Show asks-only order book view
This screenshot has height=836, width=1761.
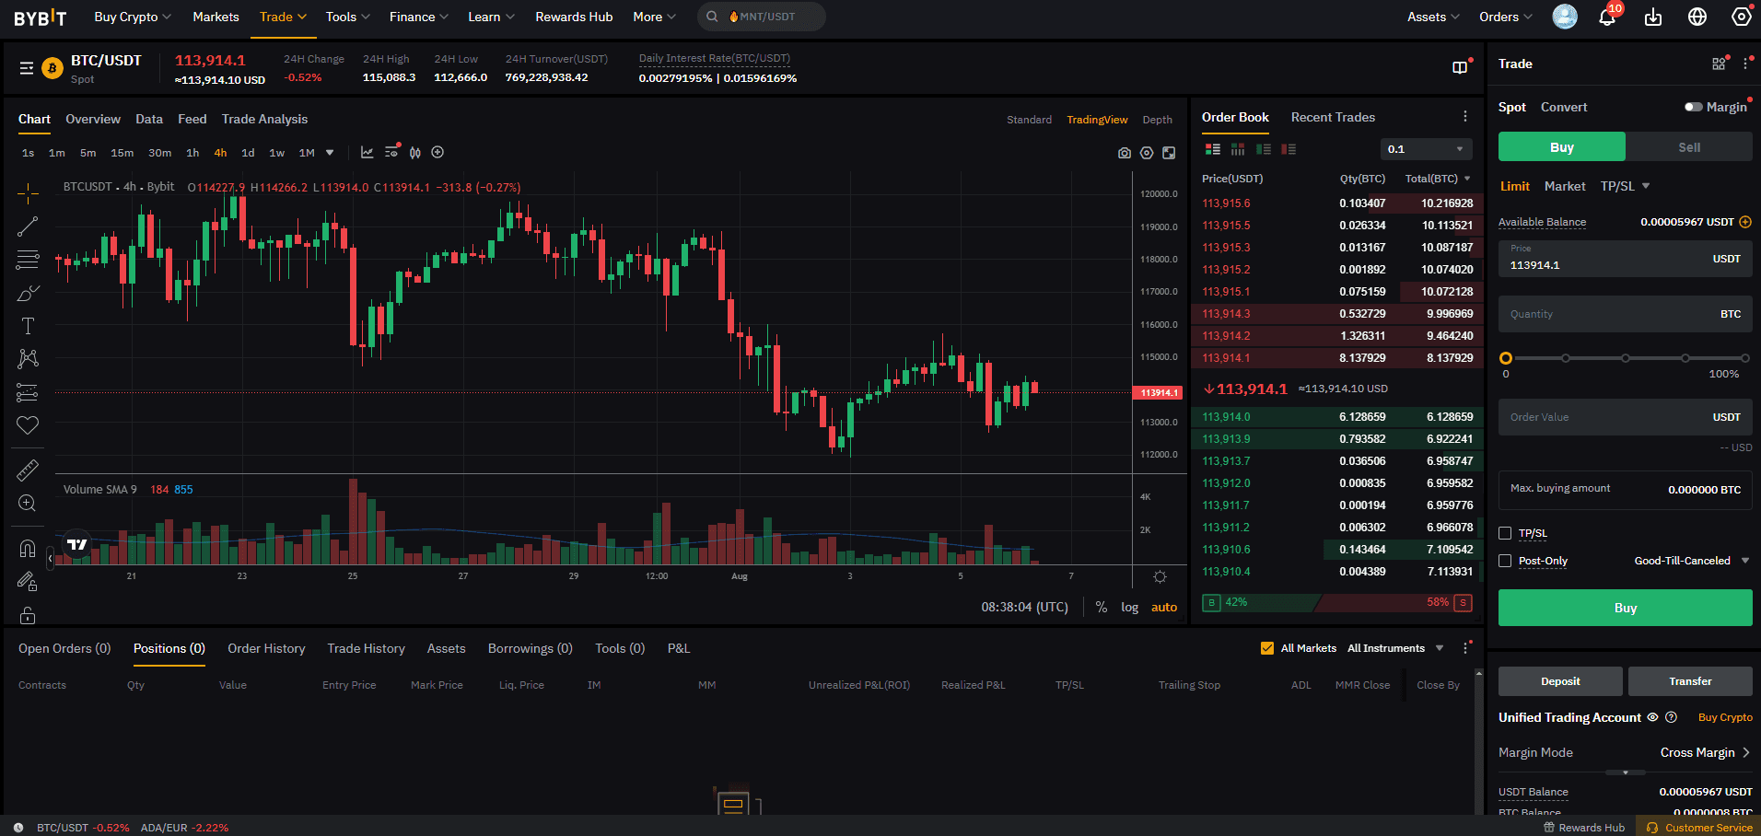click(1289, 149)
